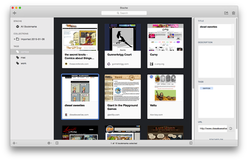Screen dimensions: 248x161
Task: Click the green zoom window button
Action: (20, 8)
